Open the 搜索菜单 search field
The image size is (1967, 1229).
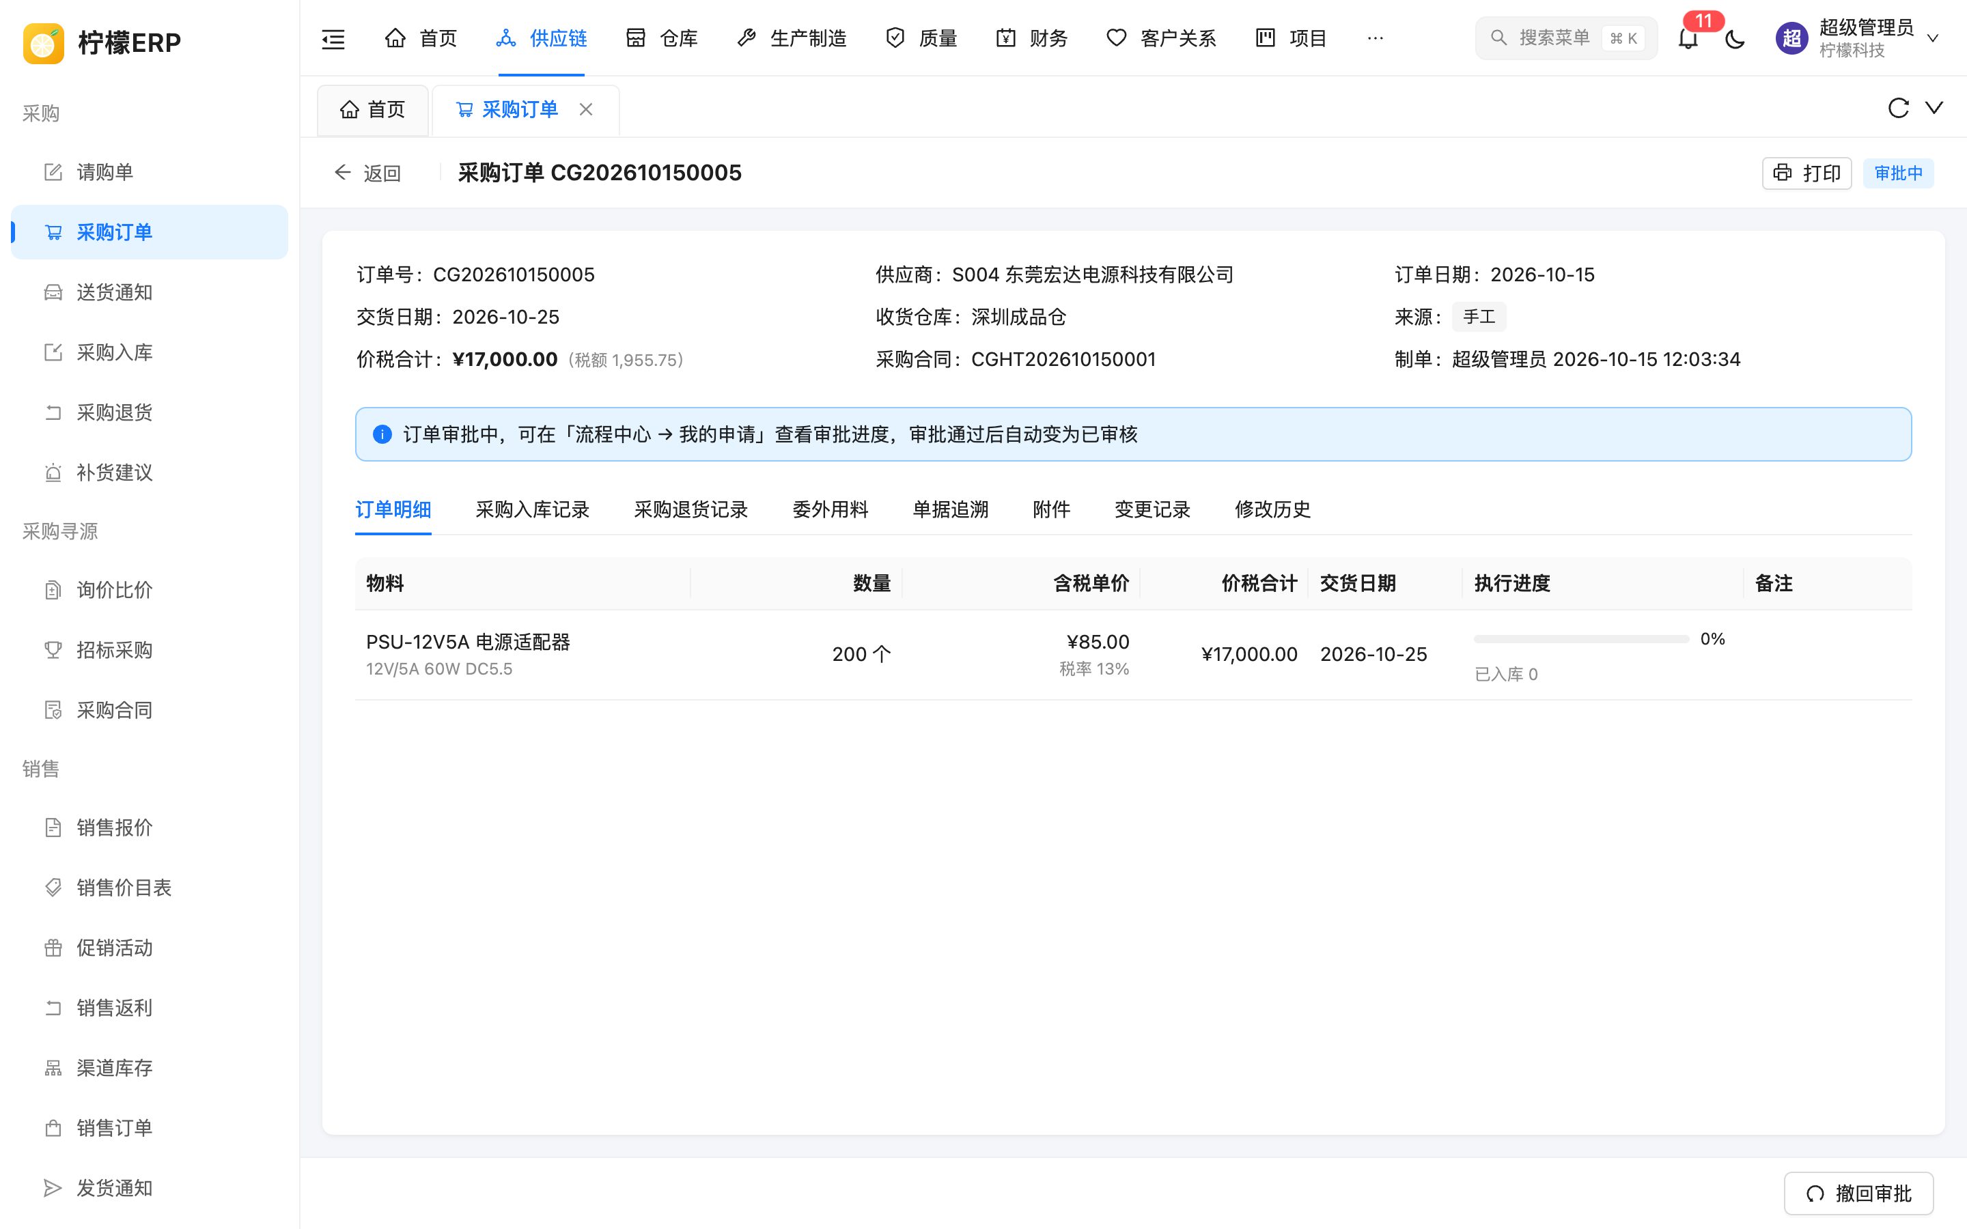pyautogui.click(x=1565, y=38)
